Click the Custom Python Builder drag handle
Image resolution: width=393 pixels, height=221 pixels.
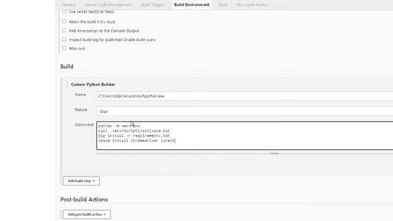point(67,85)
